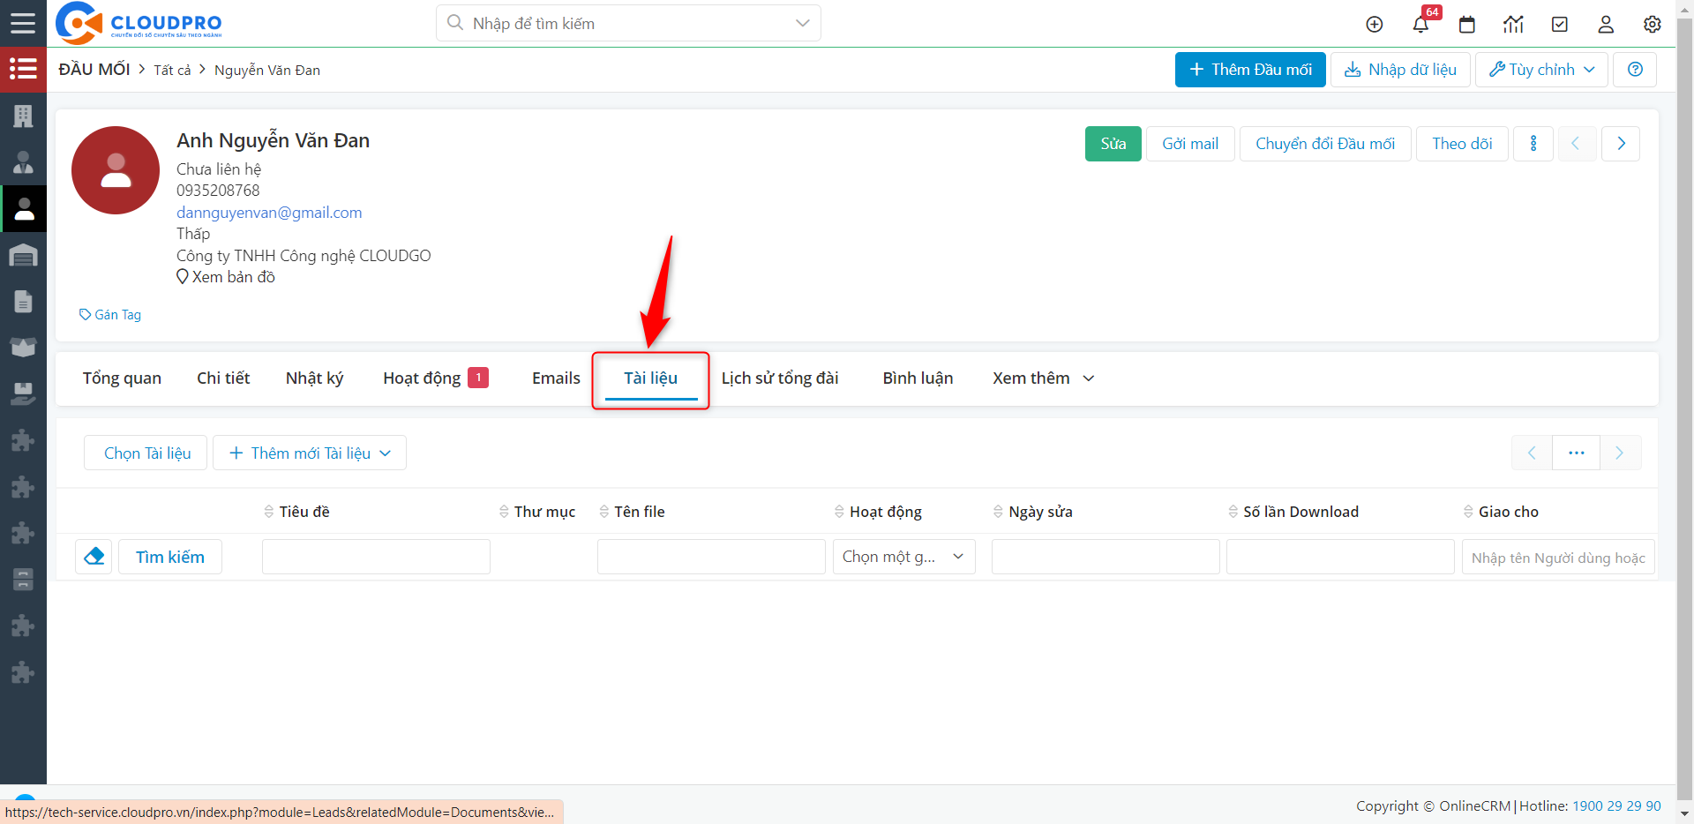Screen dimensions: 1694x824
Task: Clear filters with the eraser icon
Action: point(94,557)
